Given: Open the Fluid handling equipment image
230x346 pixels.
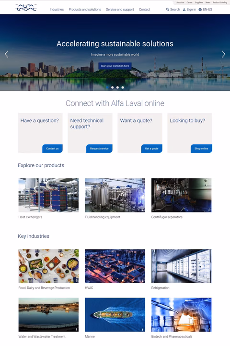Looking at the screenshot, I should (x=115, y=195).
